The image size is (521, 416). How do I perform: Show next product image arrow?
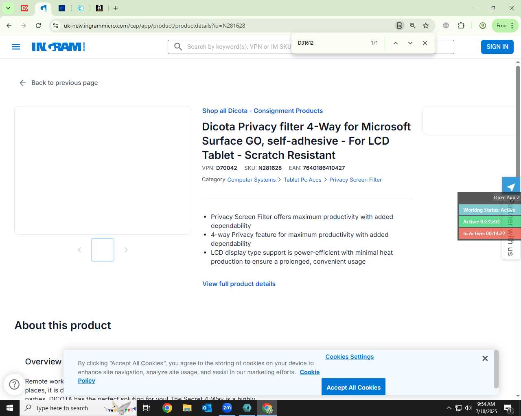coord(126,250)
